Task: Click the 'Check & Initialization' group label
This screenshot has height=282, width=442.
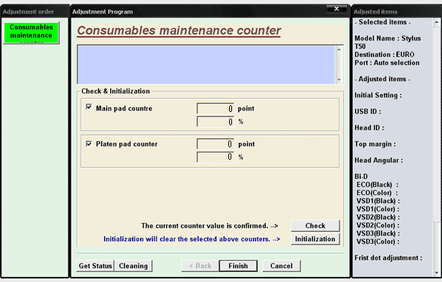Action: point(116,91)
